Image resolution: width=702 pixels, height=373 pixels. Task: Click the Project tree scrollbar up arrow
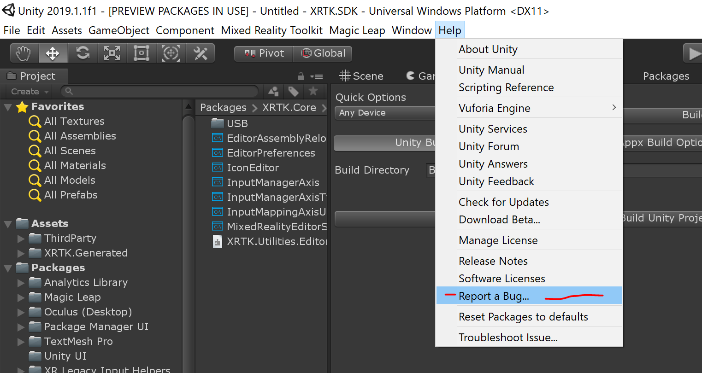pos(189,107)
